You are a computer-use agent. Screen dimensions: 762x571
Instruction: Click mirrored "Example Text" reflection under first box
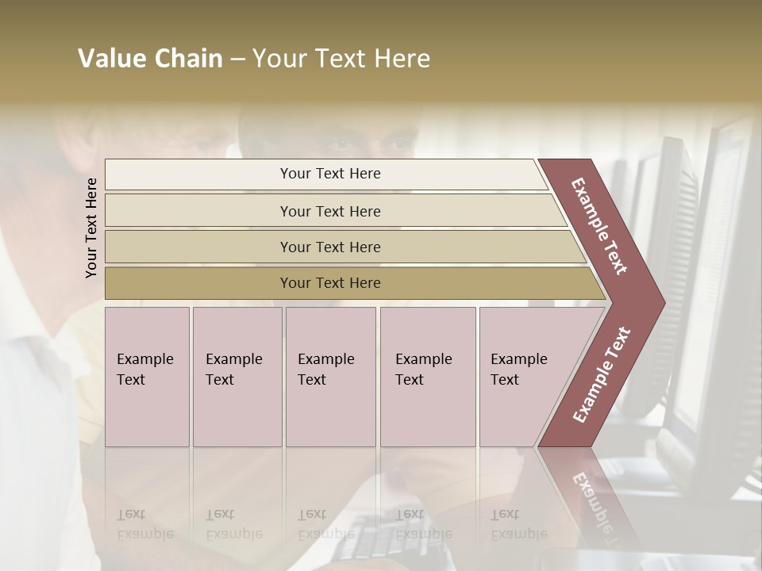point(145,524)
